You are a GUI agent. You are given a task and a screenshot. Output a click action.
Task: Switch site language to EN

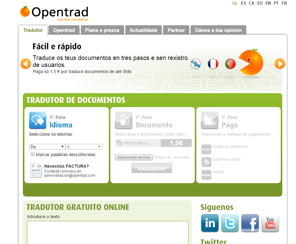point(268,3)
